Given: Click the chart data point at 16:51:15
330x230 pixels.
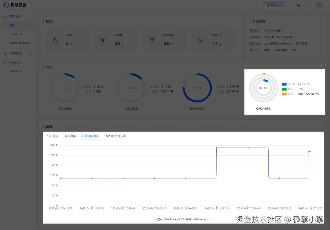Looking at the screenshot, I should (217, 147).
